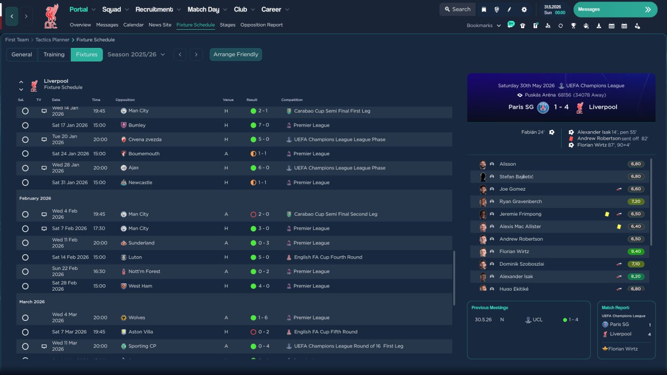667x375 pixels.
Task: Switch to the Training tab
Action: click(54, 55)
